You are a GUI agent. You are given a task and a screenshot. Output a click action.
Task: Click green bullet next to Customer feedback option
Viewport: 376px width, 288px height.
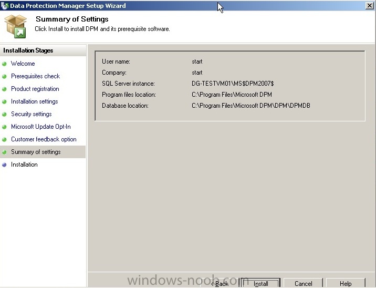click(x=4, y=139)
